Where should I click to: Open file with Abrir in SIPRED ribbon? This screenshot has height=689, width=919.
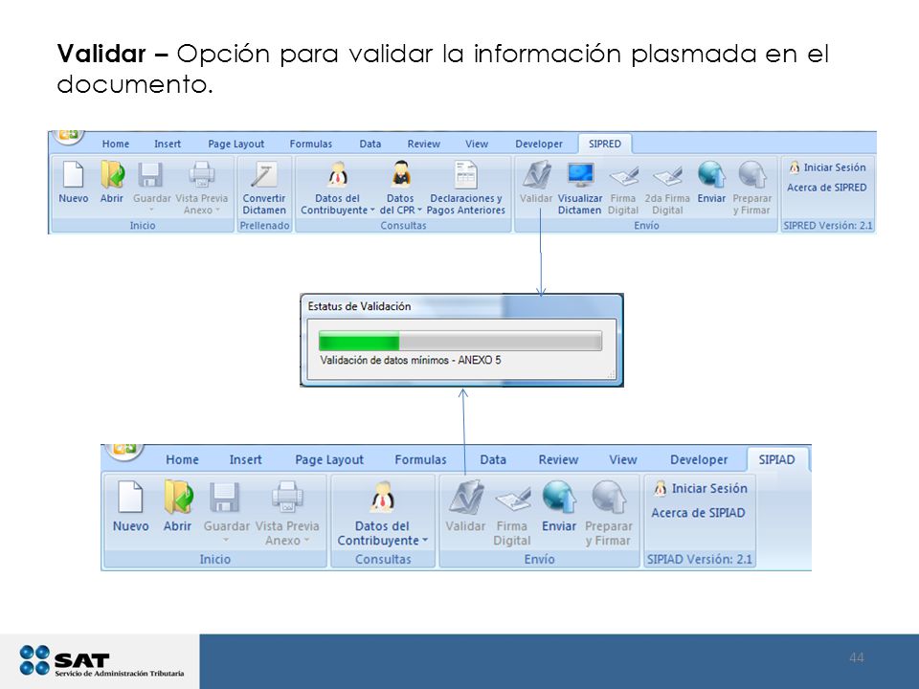(111, 182)
